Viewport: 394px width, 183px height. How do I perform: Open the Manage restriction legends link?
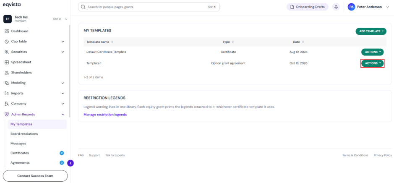click(x=105, y=115)
